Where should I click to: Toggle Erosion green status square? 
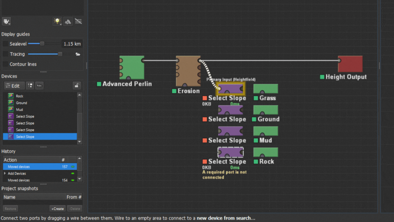pos(174,91)
